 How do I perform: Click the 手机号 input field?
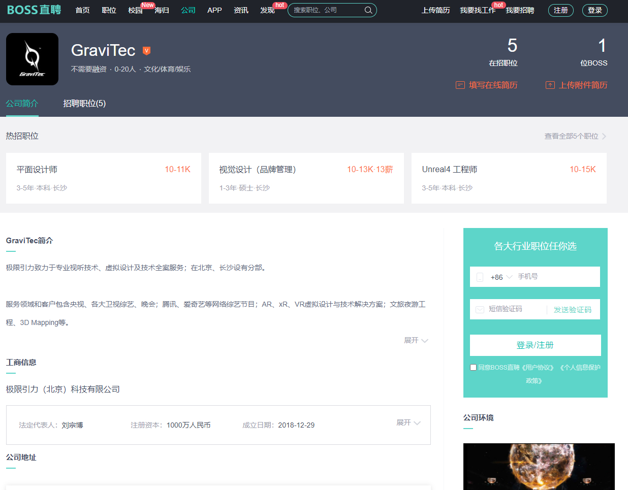[x=557, y=277]
